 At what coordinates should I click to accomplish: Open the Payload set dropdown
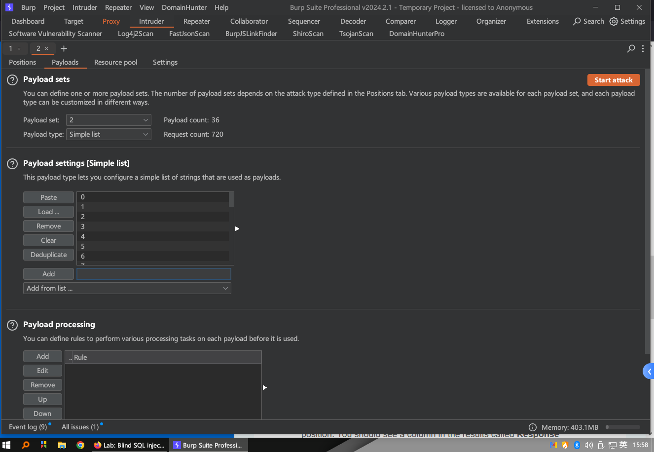pyautogui.click(x=109, y=120)
